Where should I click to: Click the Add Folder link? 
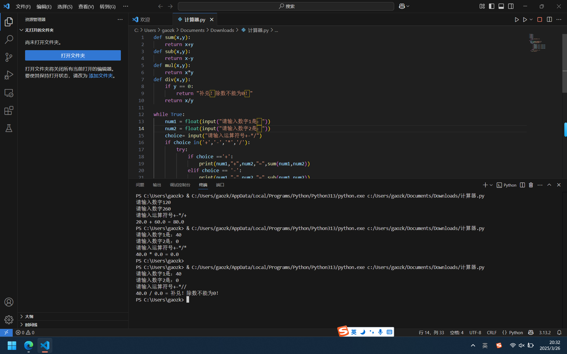[101, 76]
